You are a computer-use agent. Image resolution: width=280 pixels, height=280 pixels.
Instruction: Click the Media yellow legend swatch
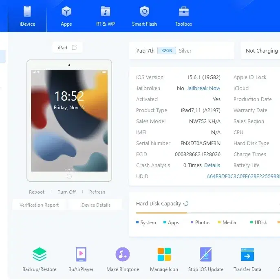(219, 222)
